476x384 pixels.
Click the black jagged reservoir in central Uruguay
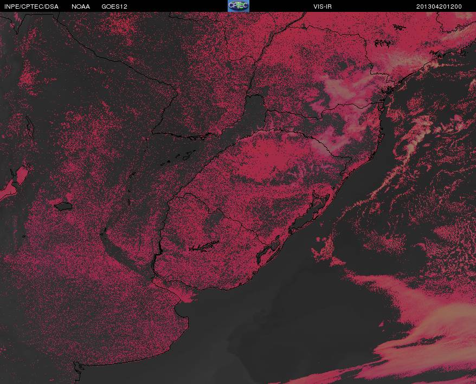pyautogui.click(x=204, y=246)
